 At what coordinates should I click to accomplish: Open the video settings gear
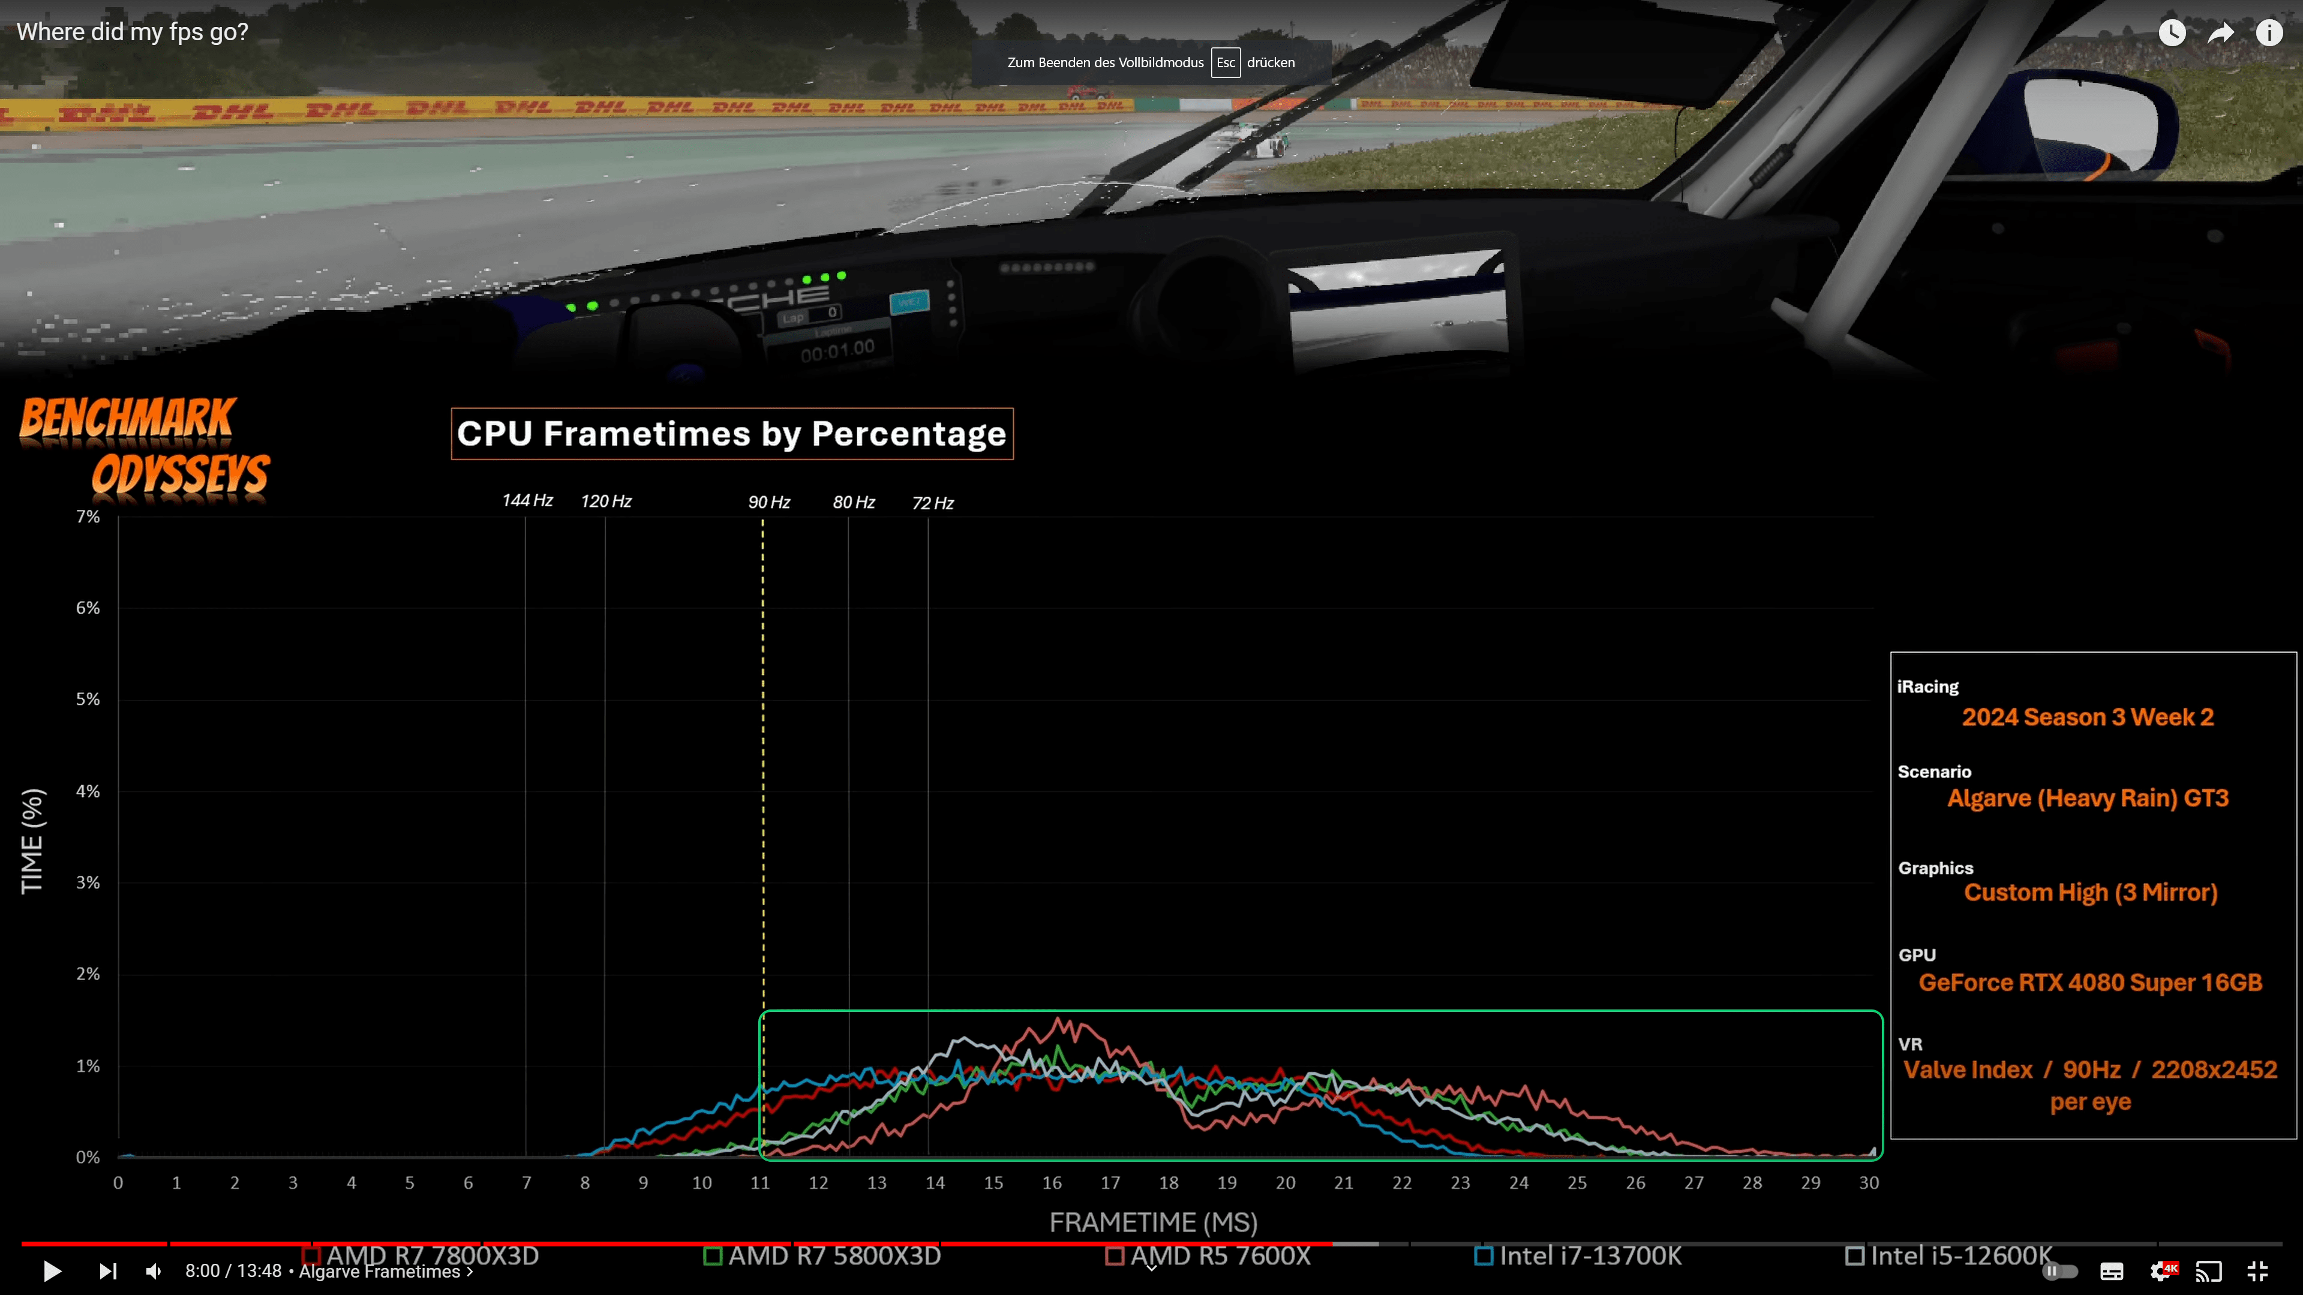pyautogui.click(x=2161, y=1271)
